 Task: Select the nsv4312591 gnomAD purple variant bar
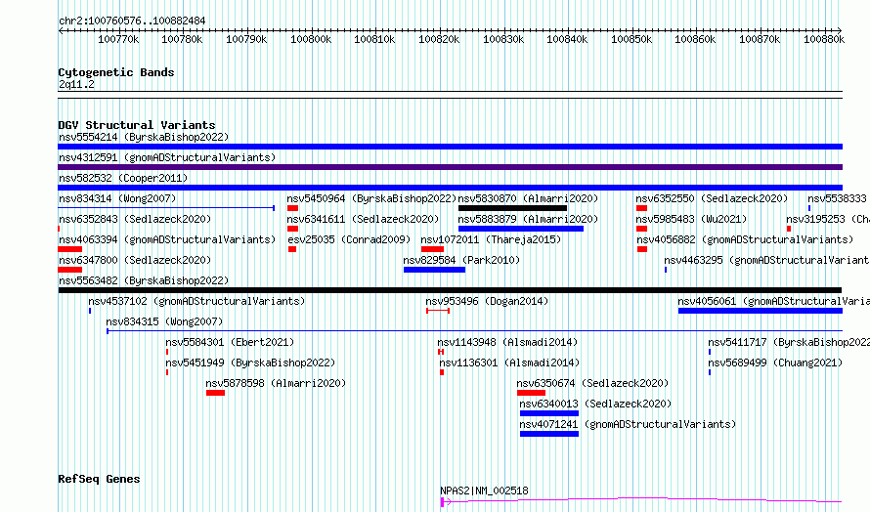pos(450,167)
